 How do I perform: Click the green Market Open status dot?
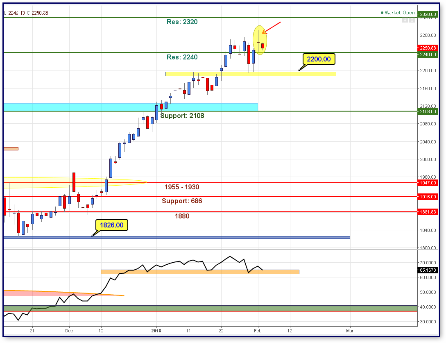coord(382,13)
